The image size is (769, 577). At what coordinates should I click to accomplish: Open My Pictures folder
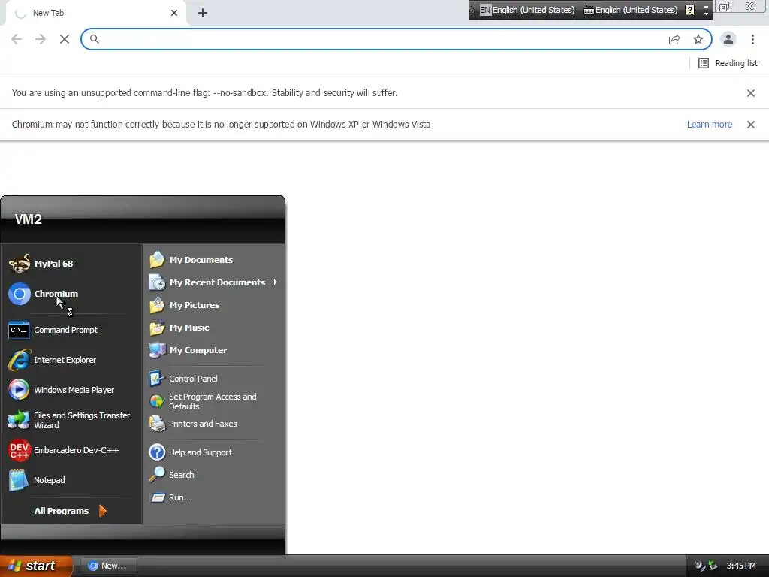click(213, 305)
